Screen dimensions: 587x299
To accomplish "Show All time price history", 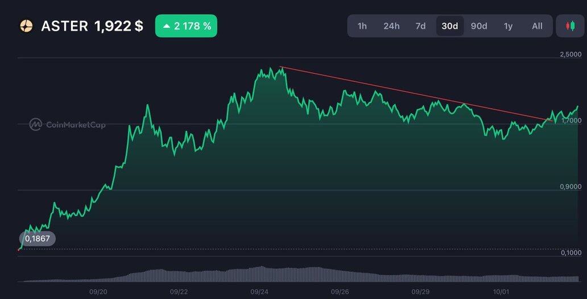I will [x=537, y=26].
